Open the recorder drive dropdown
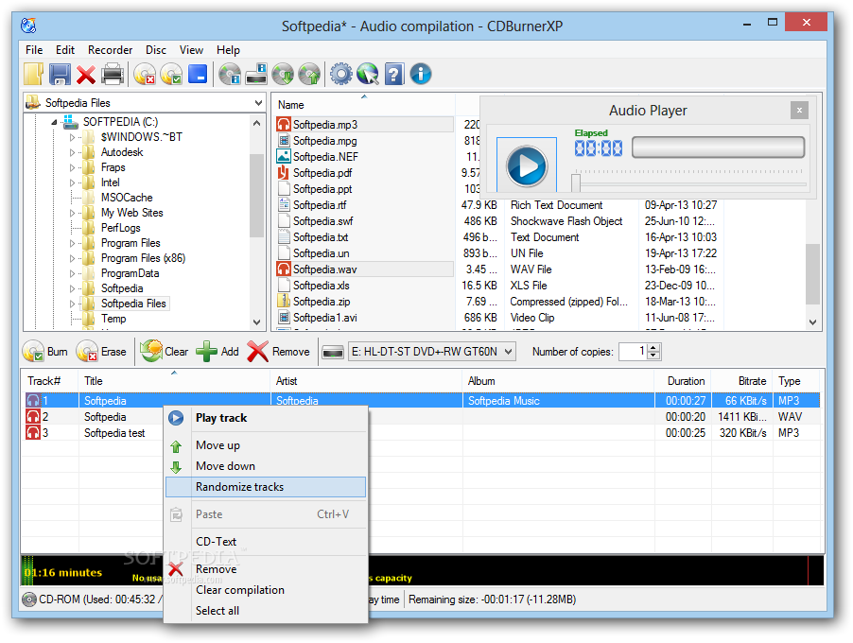The height and width of the screenshot is (643, 853). tap(508, 352)
